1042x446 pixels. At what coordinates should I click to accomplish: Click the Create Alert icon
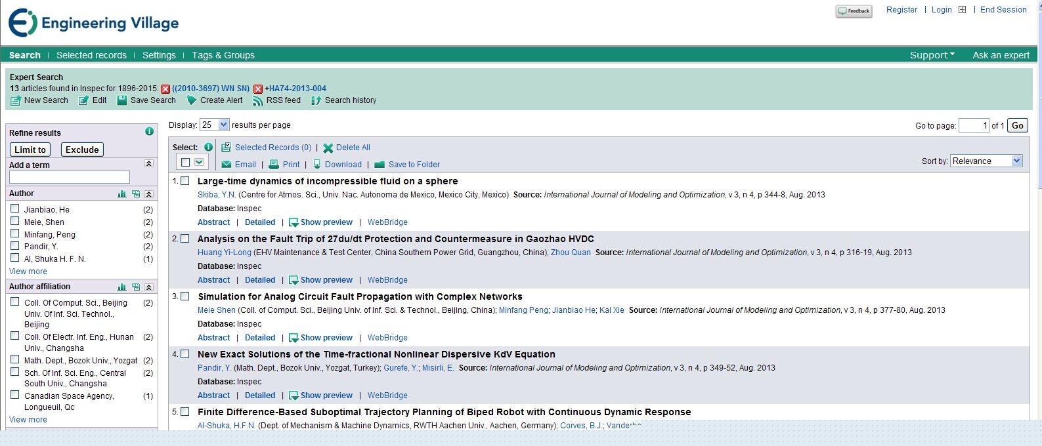[191, 100]
